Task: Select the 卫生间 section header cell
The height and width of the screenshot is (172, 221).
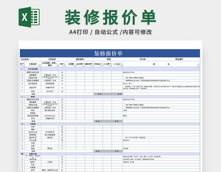Action: point(33,124)
